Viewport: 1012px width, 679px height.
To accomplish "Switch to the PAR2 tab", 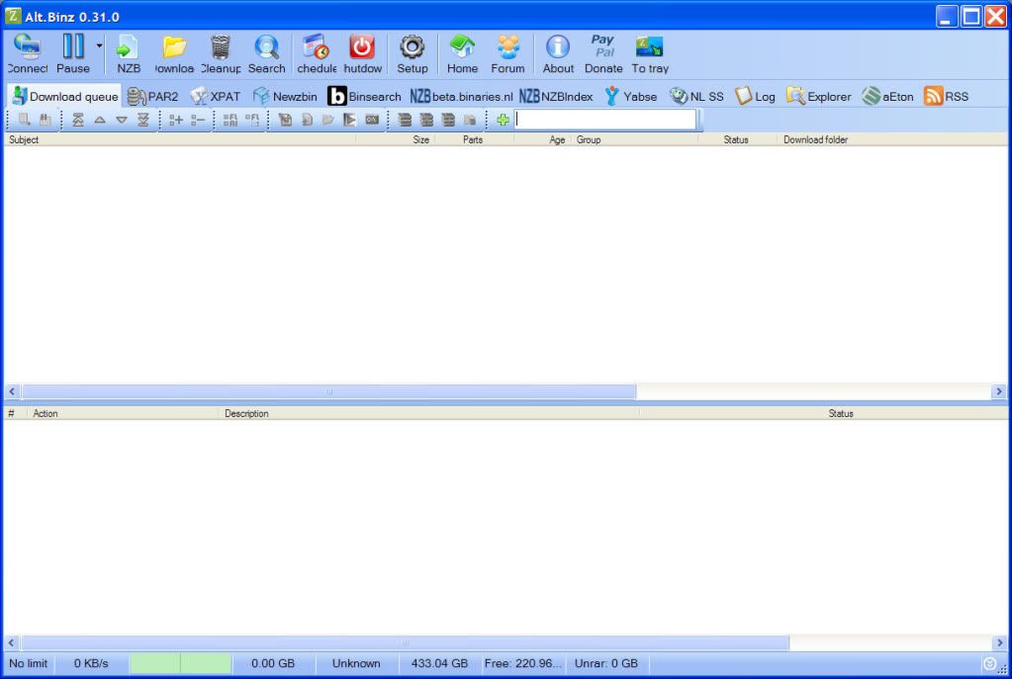I will point(152,95).
